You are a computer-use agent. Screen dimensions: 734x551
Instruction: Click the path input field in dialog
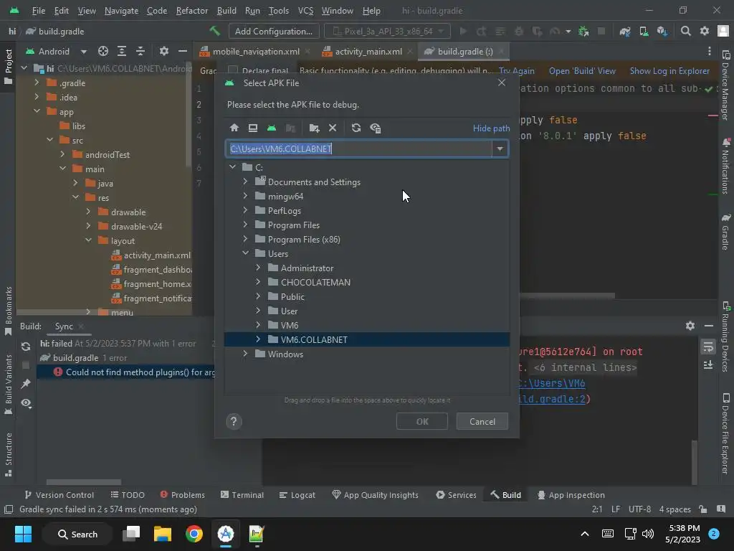point(359,149)
